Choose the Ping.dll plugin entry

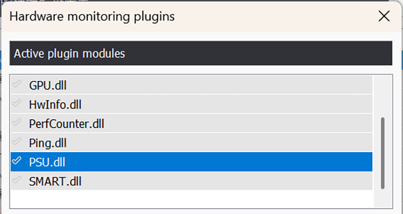[x=191, y=142]
